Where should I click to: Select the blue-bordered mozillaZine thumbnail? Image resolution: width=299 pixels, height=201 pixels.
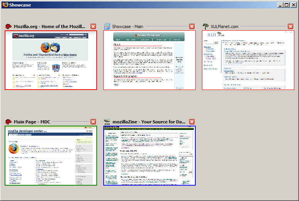point(149,156)
